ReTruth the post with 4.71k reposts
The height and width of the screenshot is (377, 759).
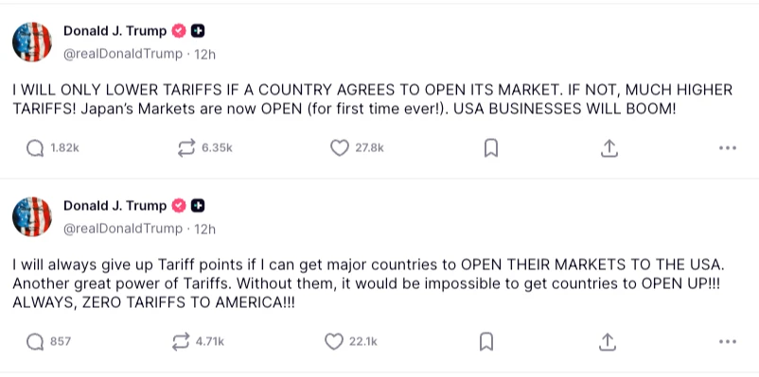tap(181, 342)
